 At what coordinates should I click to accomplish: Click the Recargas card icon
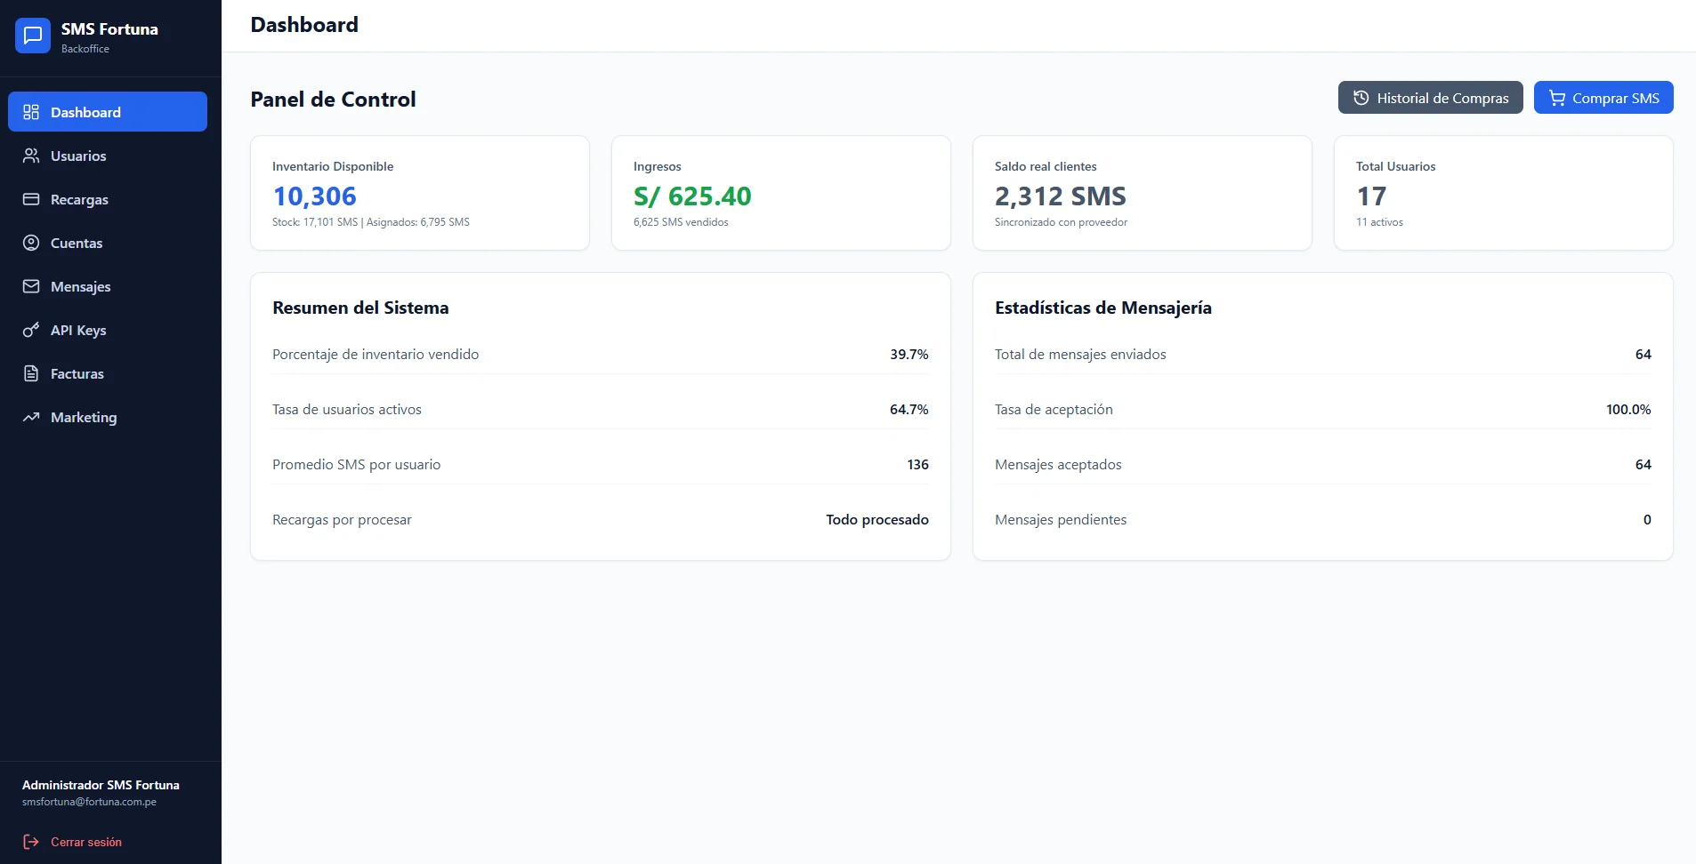point(31,199)
